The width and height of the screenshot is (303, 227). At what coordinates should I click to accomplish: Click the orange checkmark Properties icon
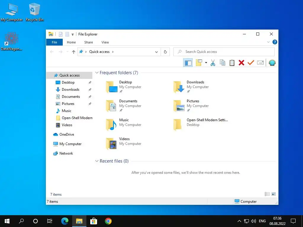point(251,63)
